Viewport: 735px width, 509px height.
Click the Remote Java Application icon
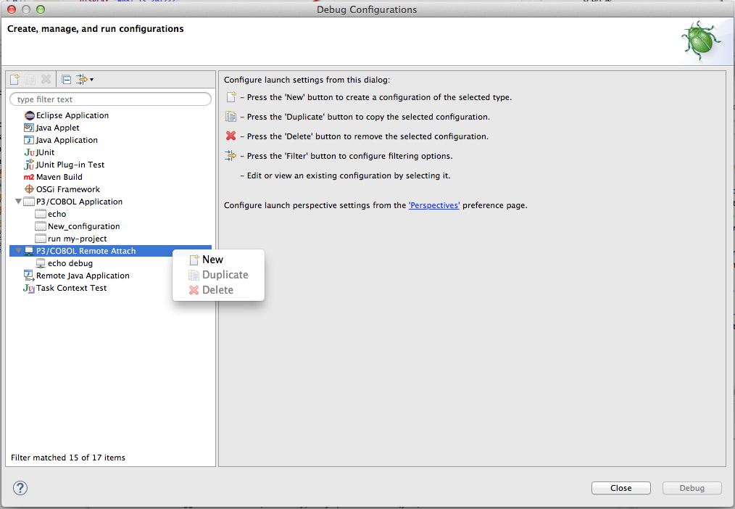[29, 275]
